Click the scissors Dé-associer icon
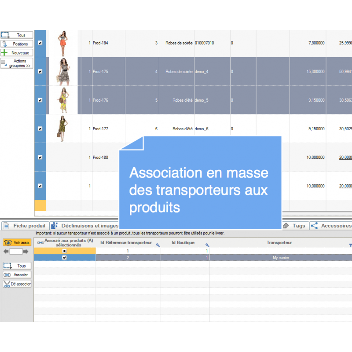 coord(7,284)
